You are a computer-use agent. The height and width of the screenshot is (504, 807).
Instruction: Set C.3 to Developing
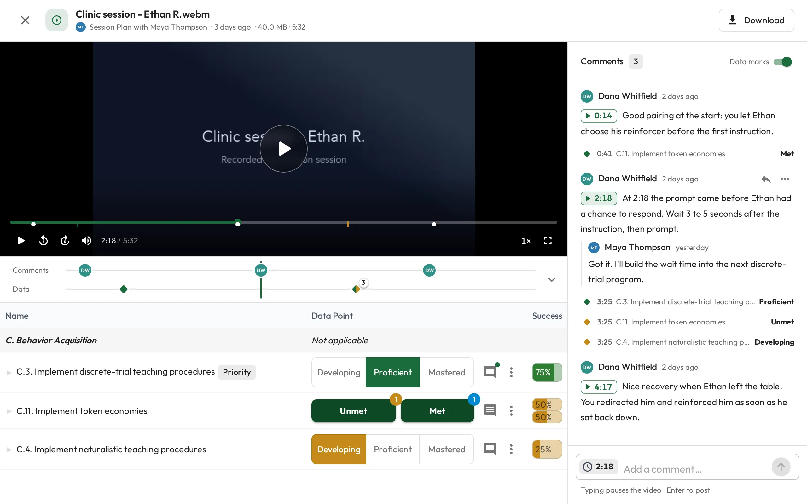point(339,372)
